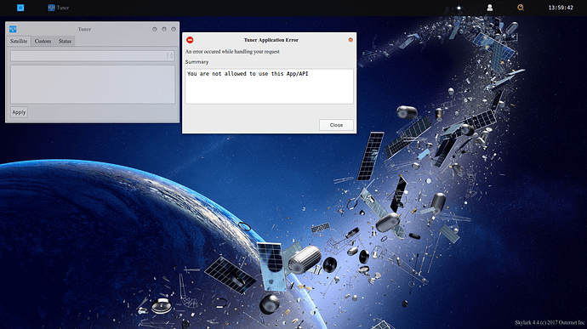The image size is (587, 329).
Task: Open the Skylark start menu icon
Action: point(20,8)
